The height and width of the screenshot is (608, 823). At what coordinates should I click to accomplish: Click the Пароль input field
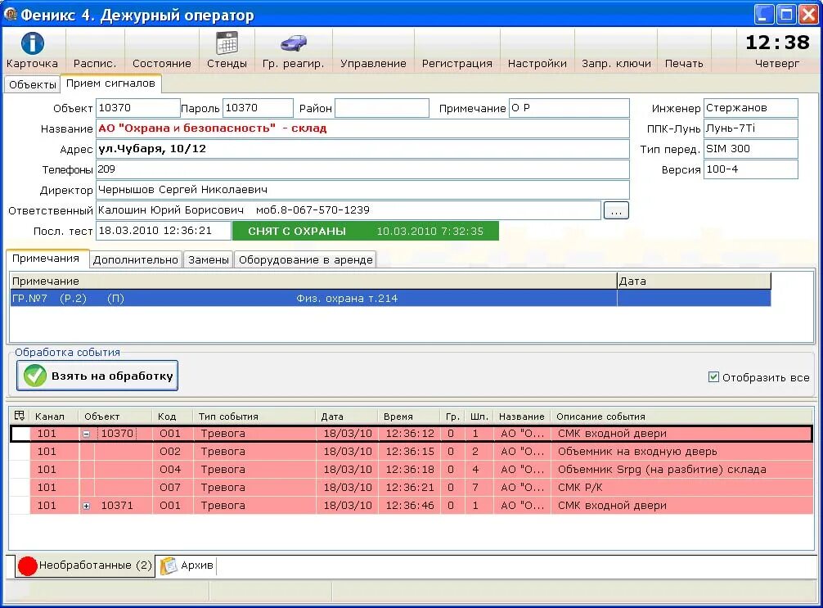258,108
